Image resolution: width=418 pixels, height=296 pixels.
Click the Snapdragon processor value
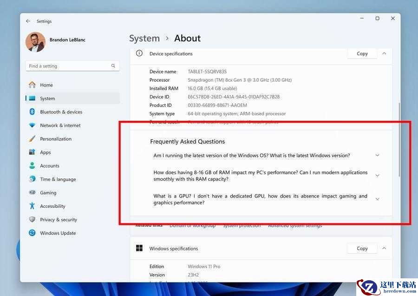point(240,80)
